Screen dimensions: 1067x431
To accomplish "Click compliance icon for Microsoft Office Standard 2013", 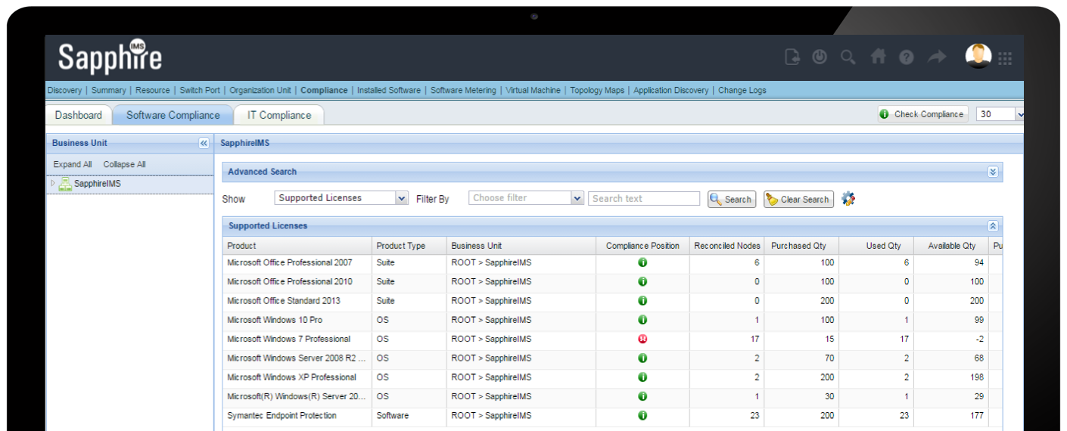I will (642, 301).
